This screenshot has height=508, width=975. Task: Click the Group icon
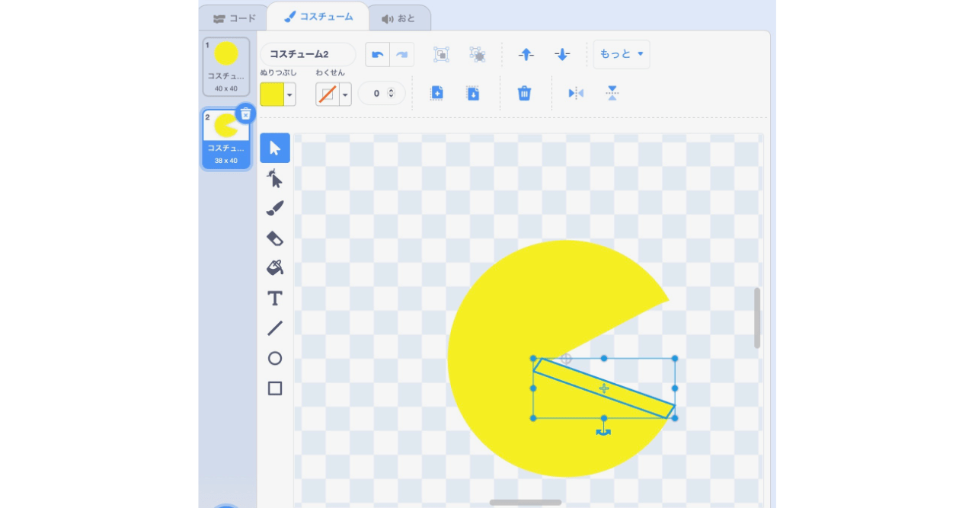coord(441,54)
